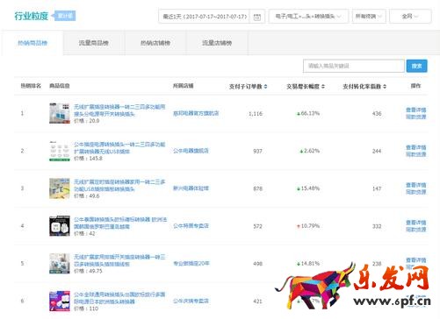
Task: Sort by 支付子订单数 arrows icon
Action: [266, 87]
